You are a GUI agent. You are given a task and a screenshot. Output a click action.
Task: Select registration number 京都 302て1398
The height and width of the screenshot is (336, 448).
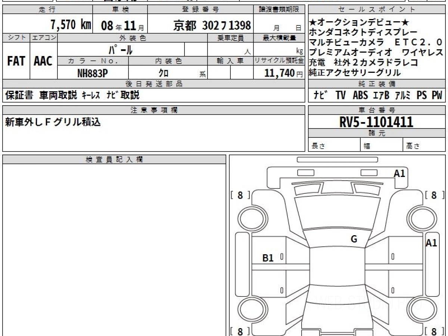pos(212,25)
